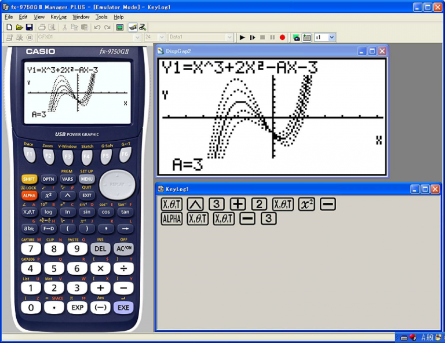Create a new file with the New icon
Screen dimensions: 445x343
tap(9, 27)
